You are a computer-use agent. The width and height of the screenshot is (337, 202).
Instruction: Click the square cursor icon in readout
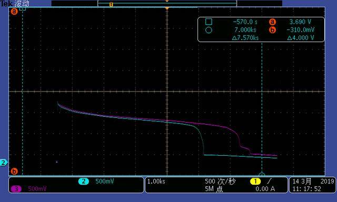point(209,22)
